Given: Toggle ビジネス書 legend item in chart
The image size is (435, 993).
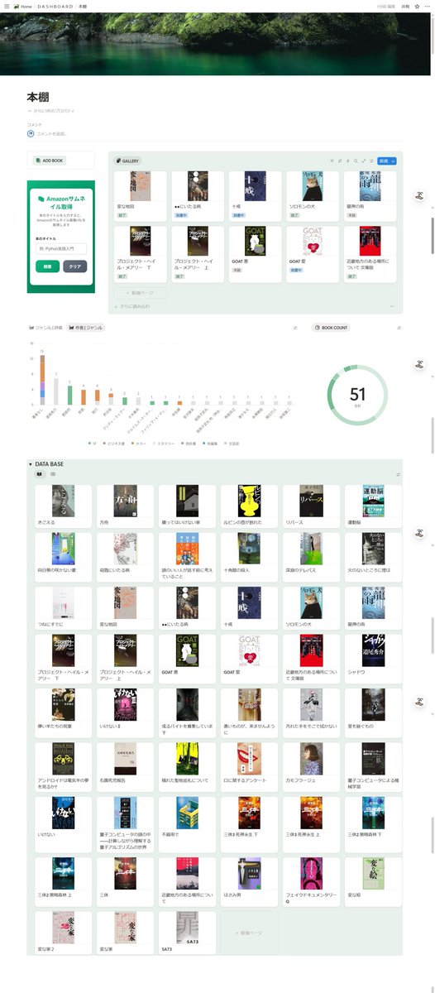Looking at the screenshot, I should tap(112, 444).
